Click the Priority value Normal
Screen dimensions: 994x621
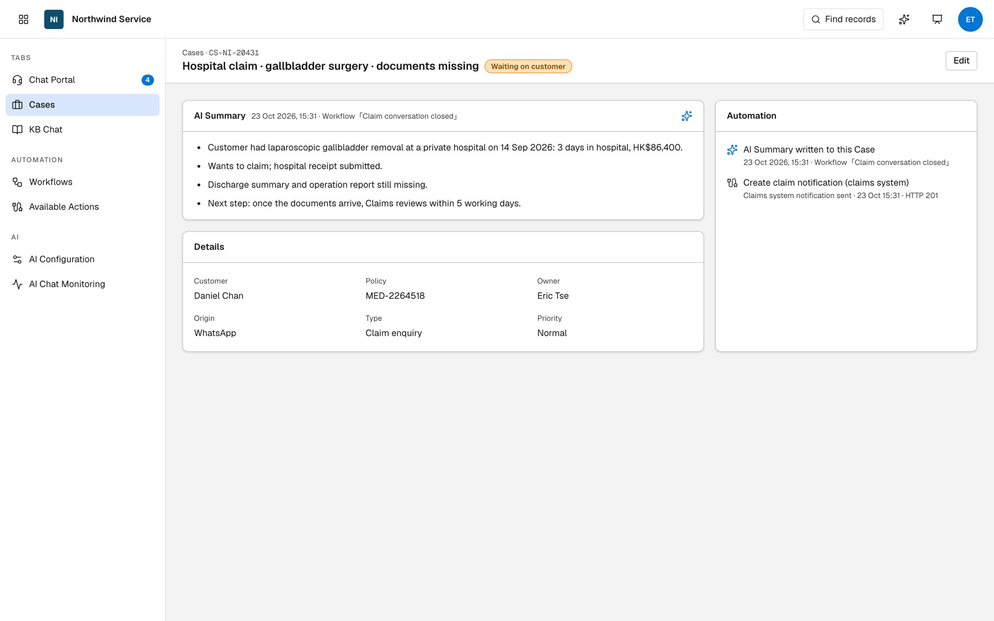click(552, 333)
